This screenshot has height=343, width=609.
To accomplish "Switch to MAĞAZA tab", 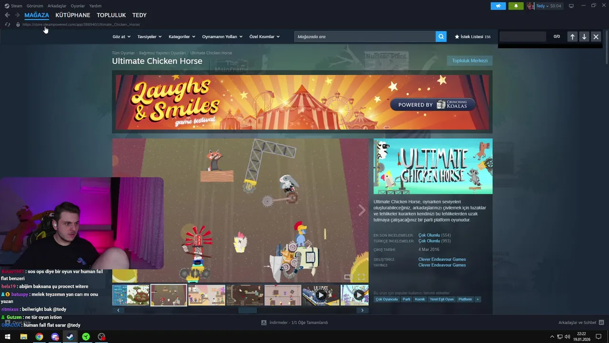I will point(37,15).
